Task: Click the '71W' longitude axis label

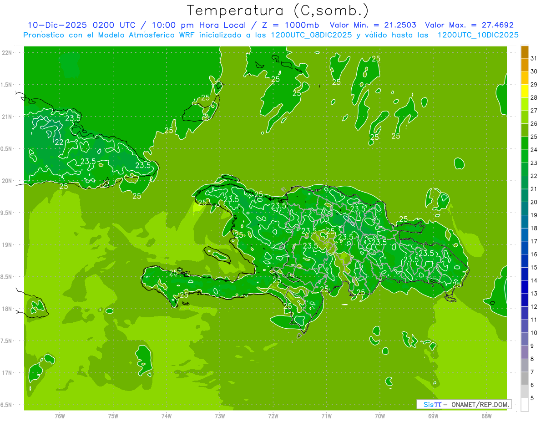Action: (x=326, y=416)
